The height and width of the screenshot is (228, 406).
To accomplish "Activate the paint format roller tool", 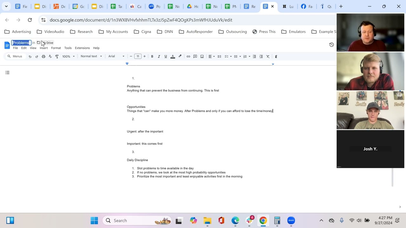I will 57,56.
